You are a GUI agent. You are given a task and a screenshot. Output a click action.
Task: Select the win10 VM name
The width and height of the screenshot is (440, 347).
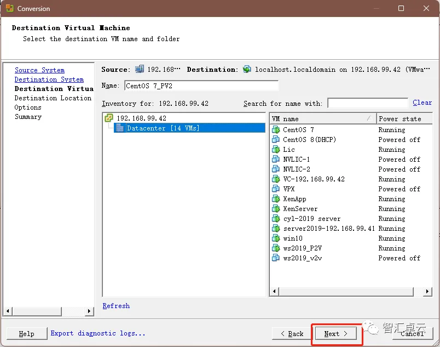click(293, 238)
